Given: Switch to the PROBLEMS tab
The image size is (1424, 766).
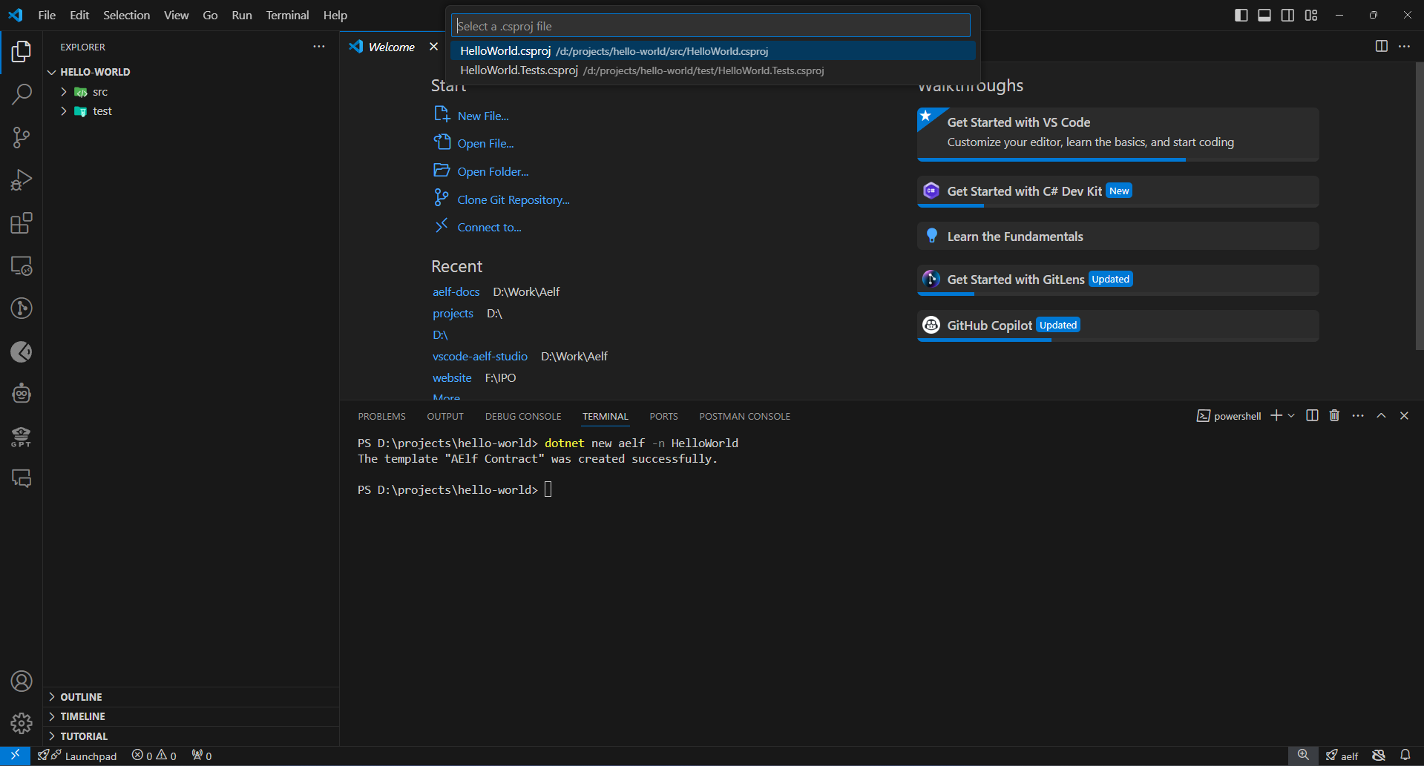Looking at the screenshot, I should [381, 417].
